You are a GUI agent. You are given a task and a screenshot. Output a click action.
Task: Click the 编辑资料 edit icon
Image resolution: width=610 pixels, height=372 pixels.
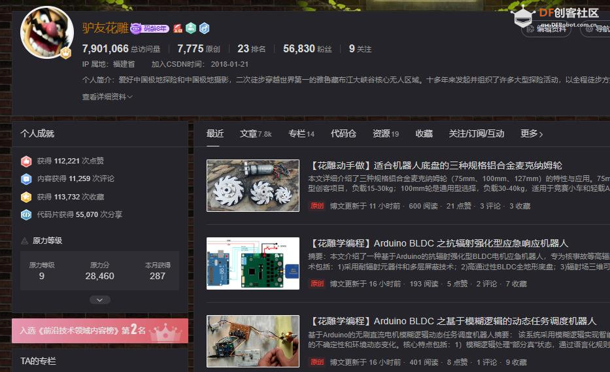coord(530,29)
